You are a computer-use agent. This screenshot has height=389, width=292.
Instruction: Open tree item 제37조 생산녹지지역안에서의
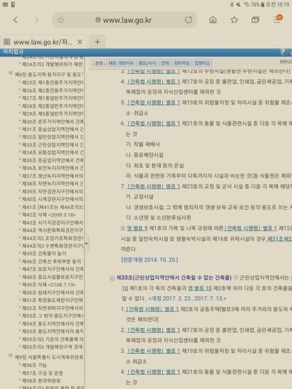53,175
